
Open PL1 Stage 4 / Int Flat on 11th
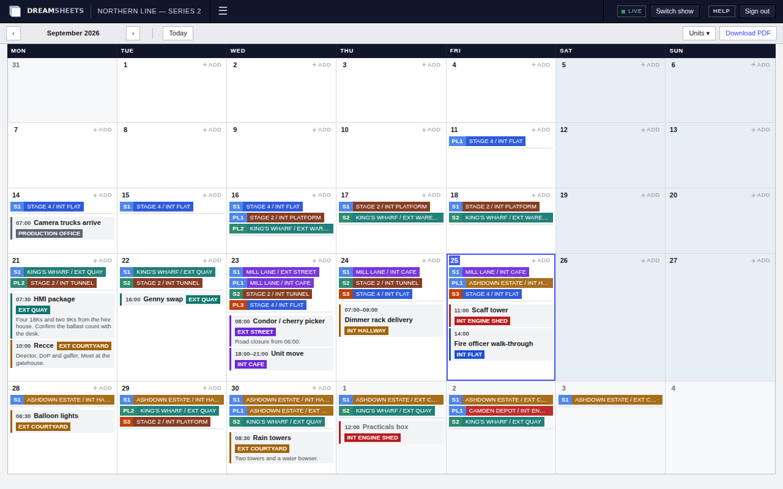point(487,141)
